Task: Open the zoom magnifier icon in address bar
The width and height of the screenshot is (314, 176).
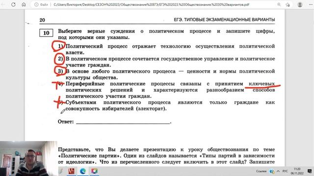Action: tap(279, 4)
